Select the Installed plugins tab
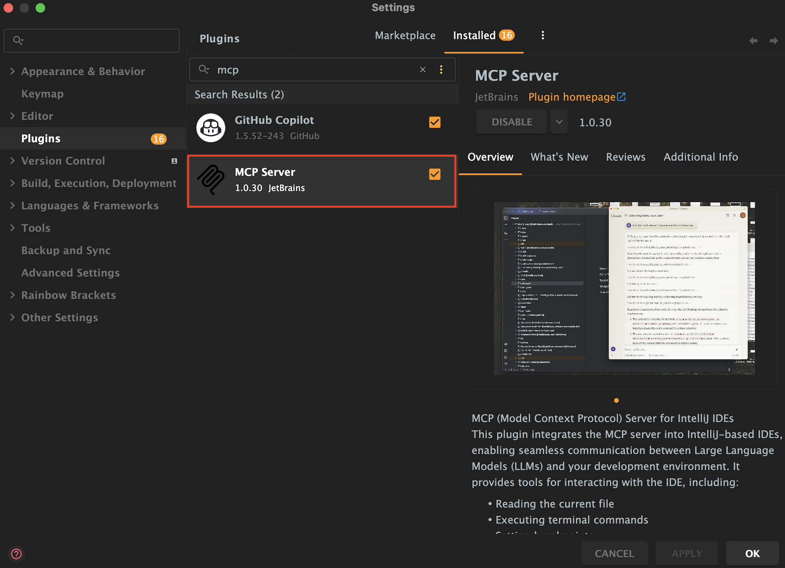 click(x=484, y=35)
